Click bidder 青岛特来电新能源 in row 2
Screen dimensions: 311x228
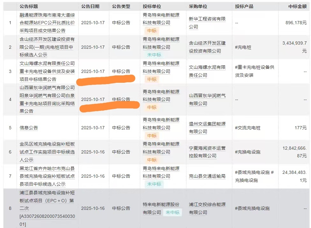[161, 43]
